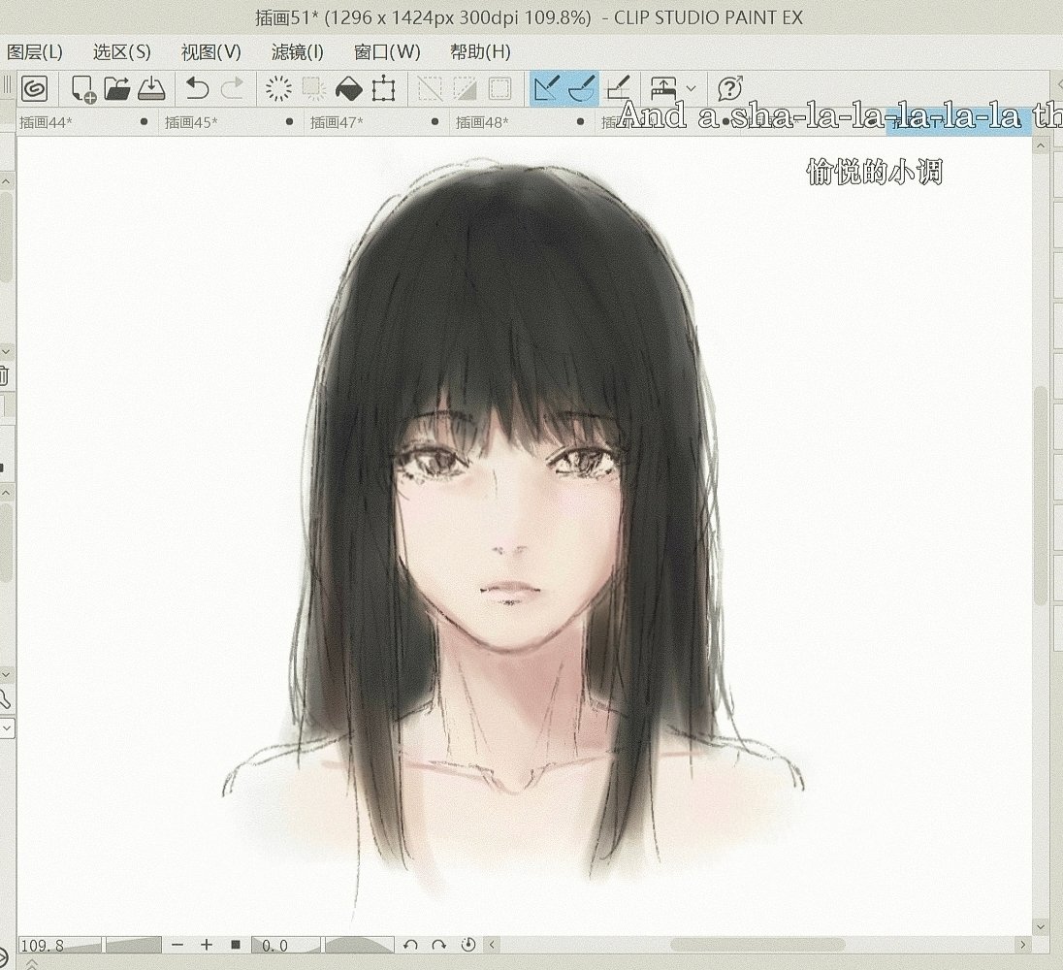The image size is (1063, 970).
Task: Click the vertical scrollbar up arrow
Action: [1042, 145]
